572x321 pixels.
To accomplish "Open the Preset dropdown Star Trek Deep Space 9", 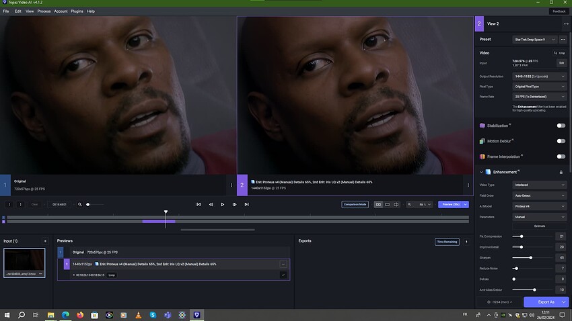I will tap(535, 40).
